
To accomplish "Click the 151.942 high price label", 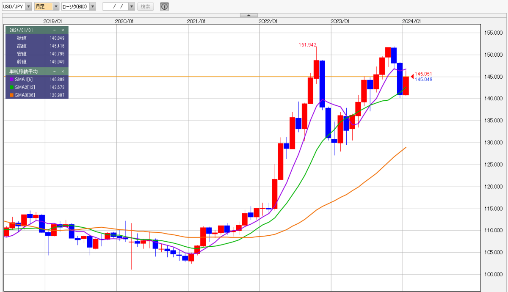I will 308,45.
